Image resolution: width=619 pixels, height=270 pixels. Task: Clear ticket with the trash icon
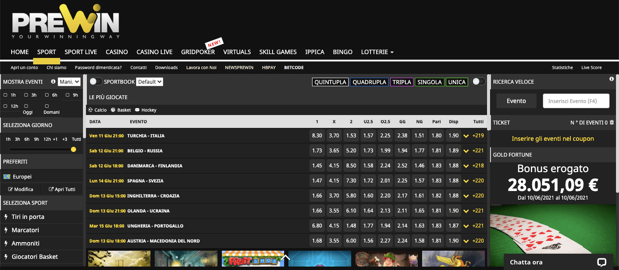(x=612, y=122)
